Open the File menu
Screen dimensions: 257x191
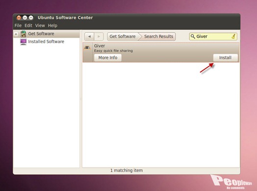(18, 25)
